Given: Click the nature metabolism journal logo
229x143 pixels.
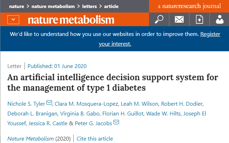Looking at the screenshot, I should 71,20.
